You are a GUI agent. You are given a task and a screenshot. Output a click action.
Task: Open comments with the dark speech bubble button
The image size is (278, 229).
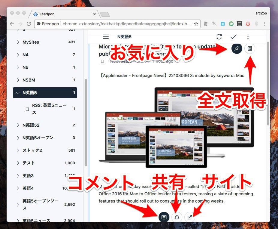(x=164, y=217)
